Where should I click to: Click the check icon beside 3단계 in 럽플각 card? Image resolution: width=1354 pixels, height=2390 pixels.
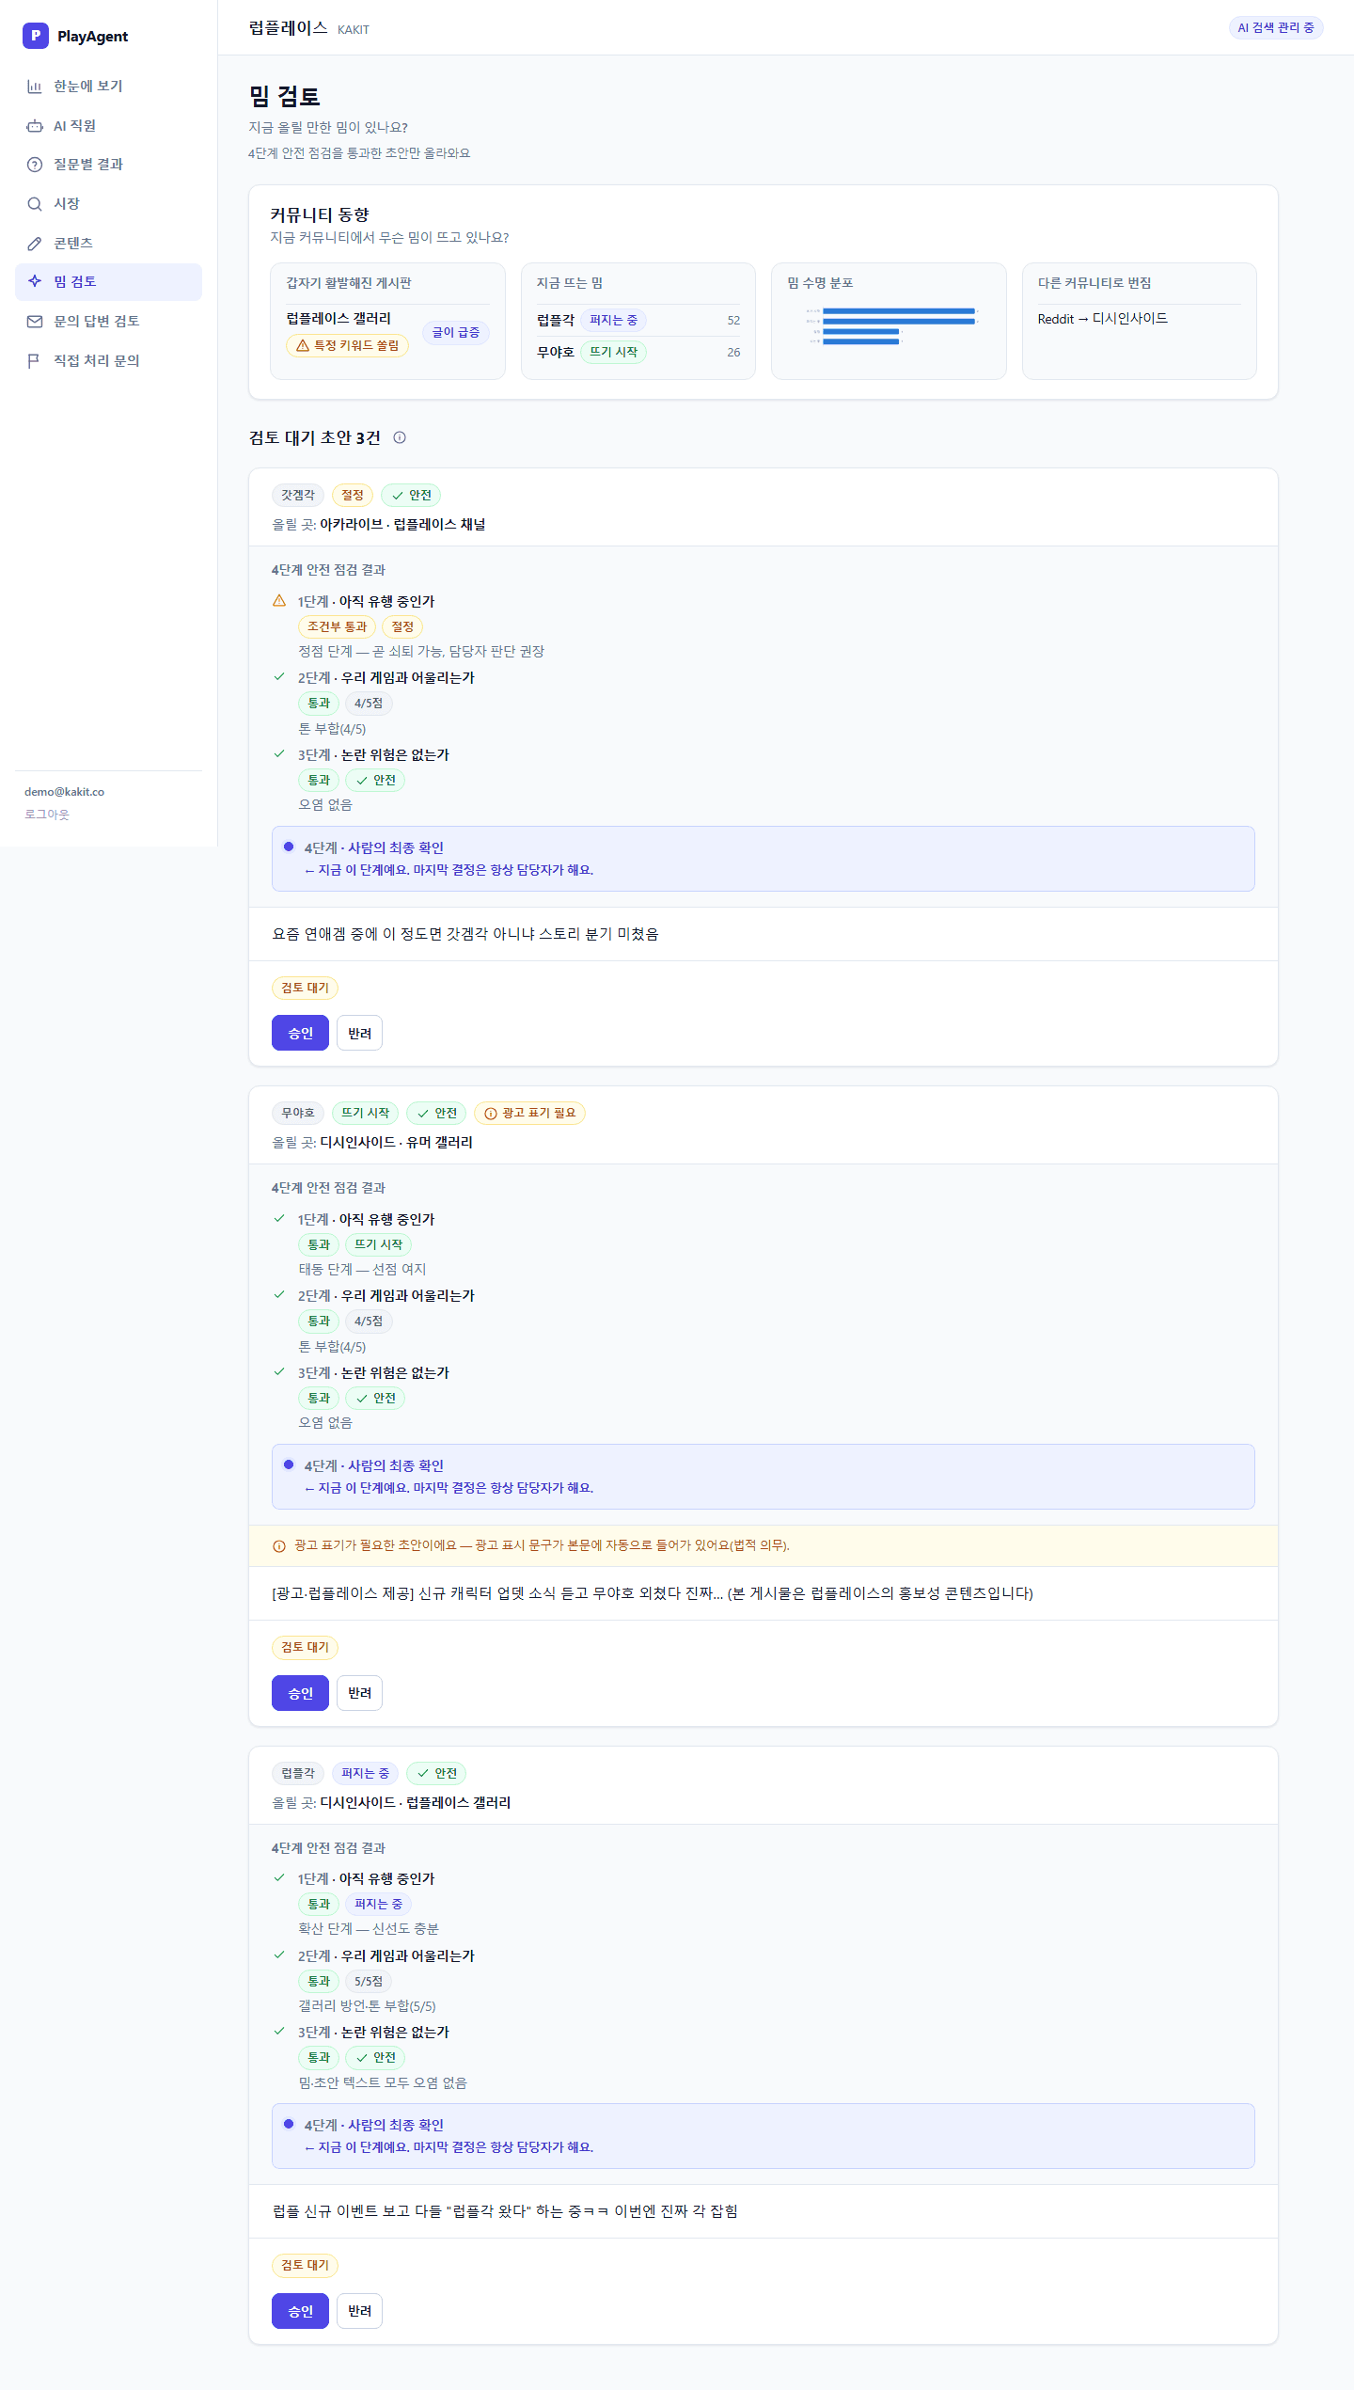pos(279,2032)
